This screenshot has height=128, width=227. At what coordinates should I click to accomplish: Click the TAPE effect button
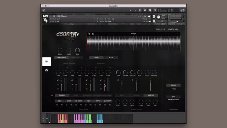(98, 101)
